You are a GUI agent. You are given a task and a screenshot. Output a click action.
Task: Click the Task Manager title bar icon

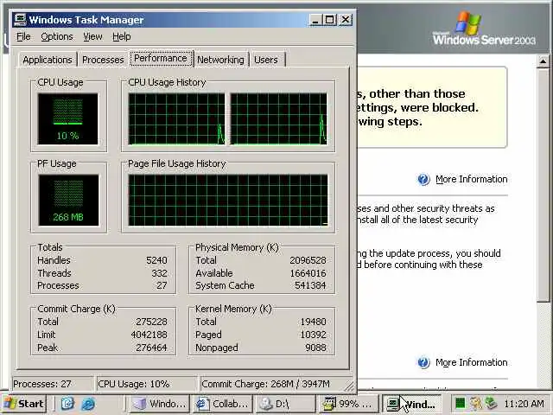coord(20,20)
